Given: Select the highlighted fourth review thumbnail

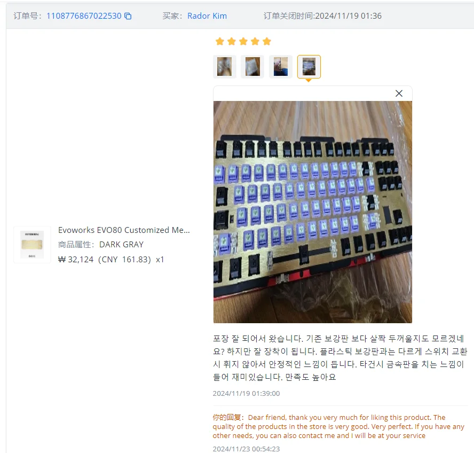Looking at the screenshot, I should pyautogui.click(x=309, y=67).
